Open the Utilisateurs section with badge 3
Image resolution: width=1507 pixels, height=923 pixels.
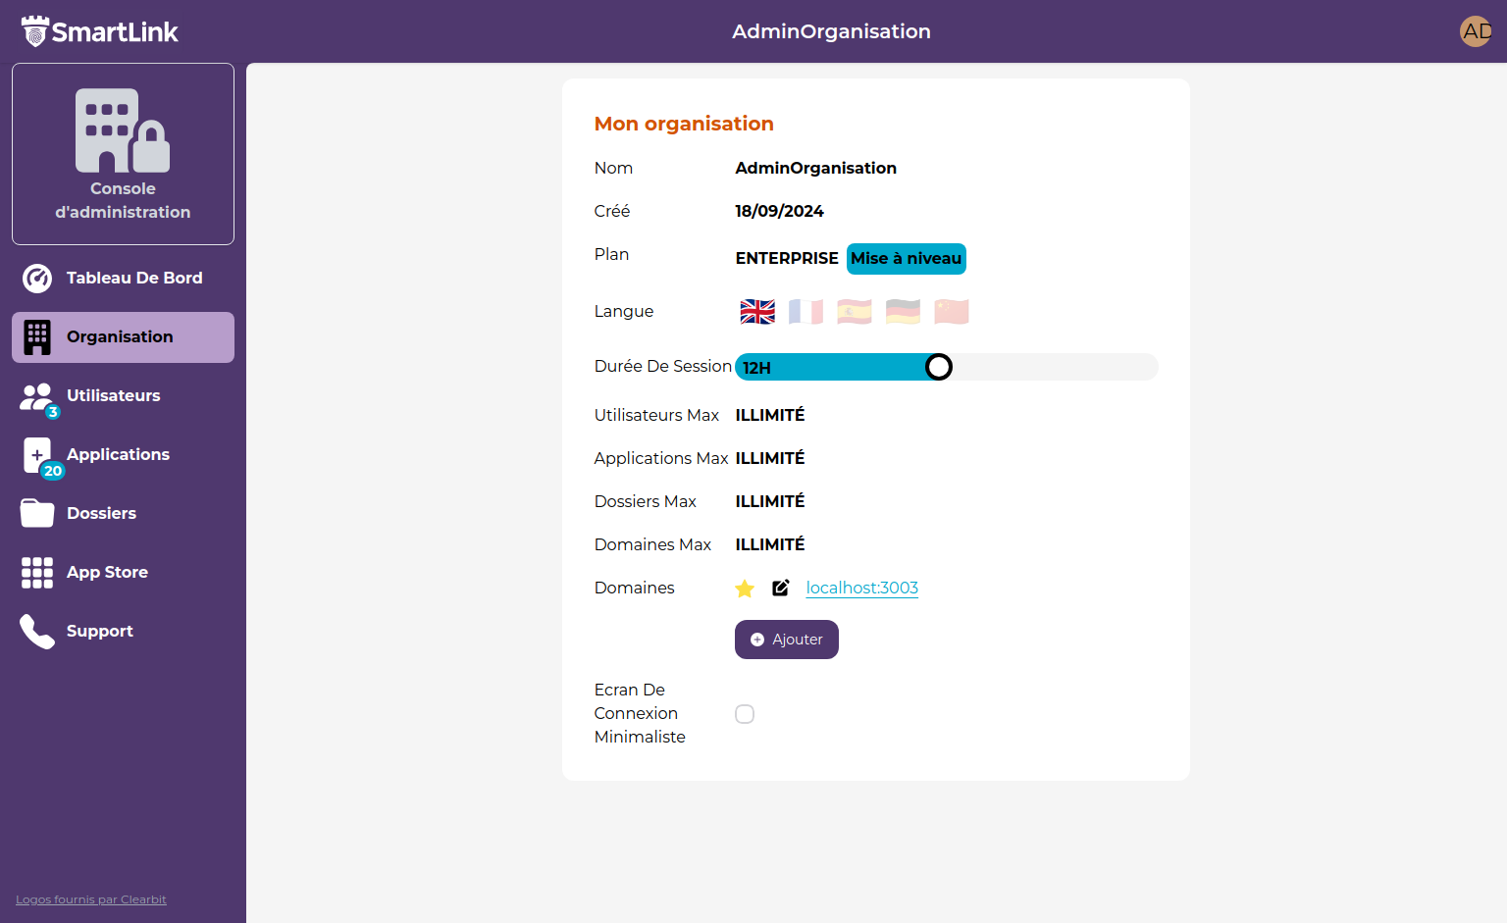click(x=36, y=395)
